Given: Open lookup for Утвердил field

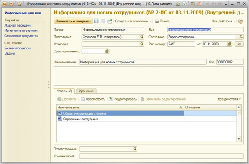Looking at the screenshot, I should click(x=142, y=44).
